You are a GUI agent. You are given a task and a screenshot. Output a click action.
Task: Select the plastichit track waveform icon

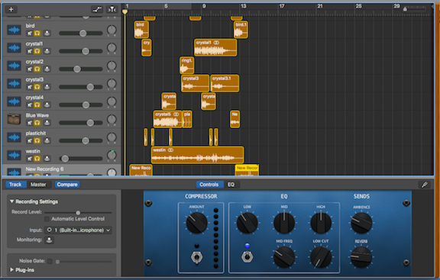click(x=14, y=137)
